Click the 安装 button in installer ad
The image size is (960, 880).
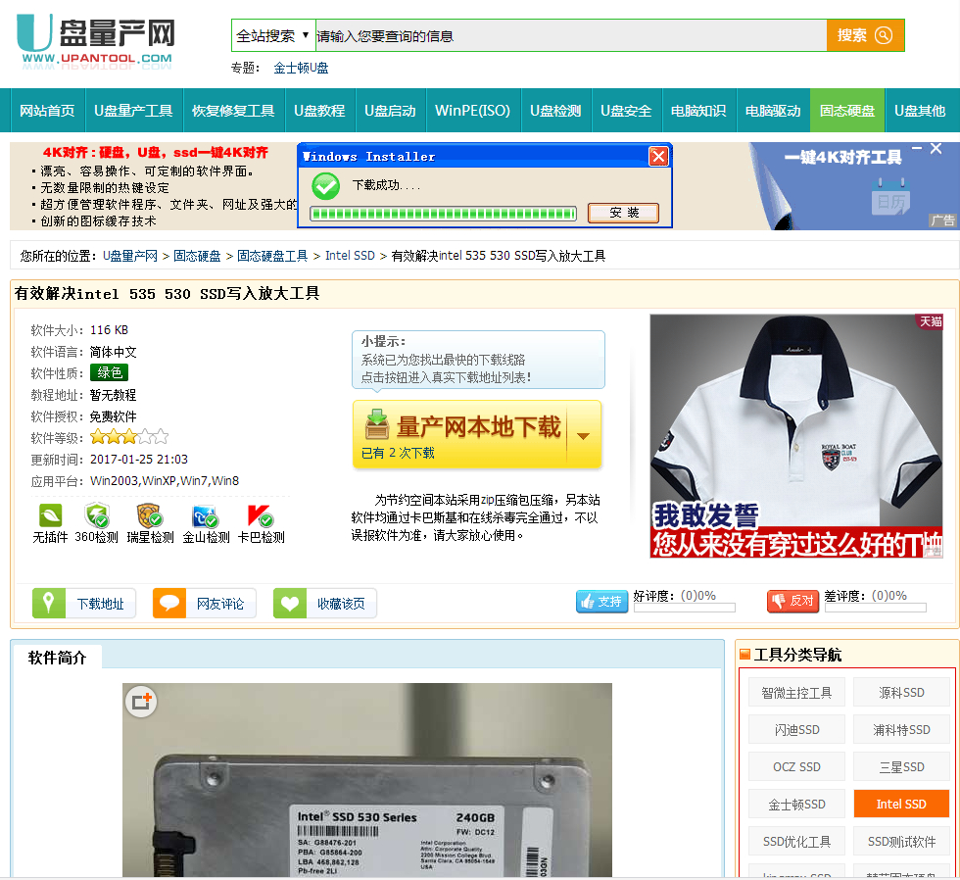(624, 213)
